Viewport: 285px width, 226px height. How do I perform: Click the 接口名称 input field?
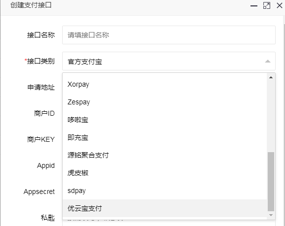(x=169, y=35)
